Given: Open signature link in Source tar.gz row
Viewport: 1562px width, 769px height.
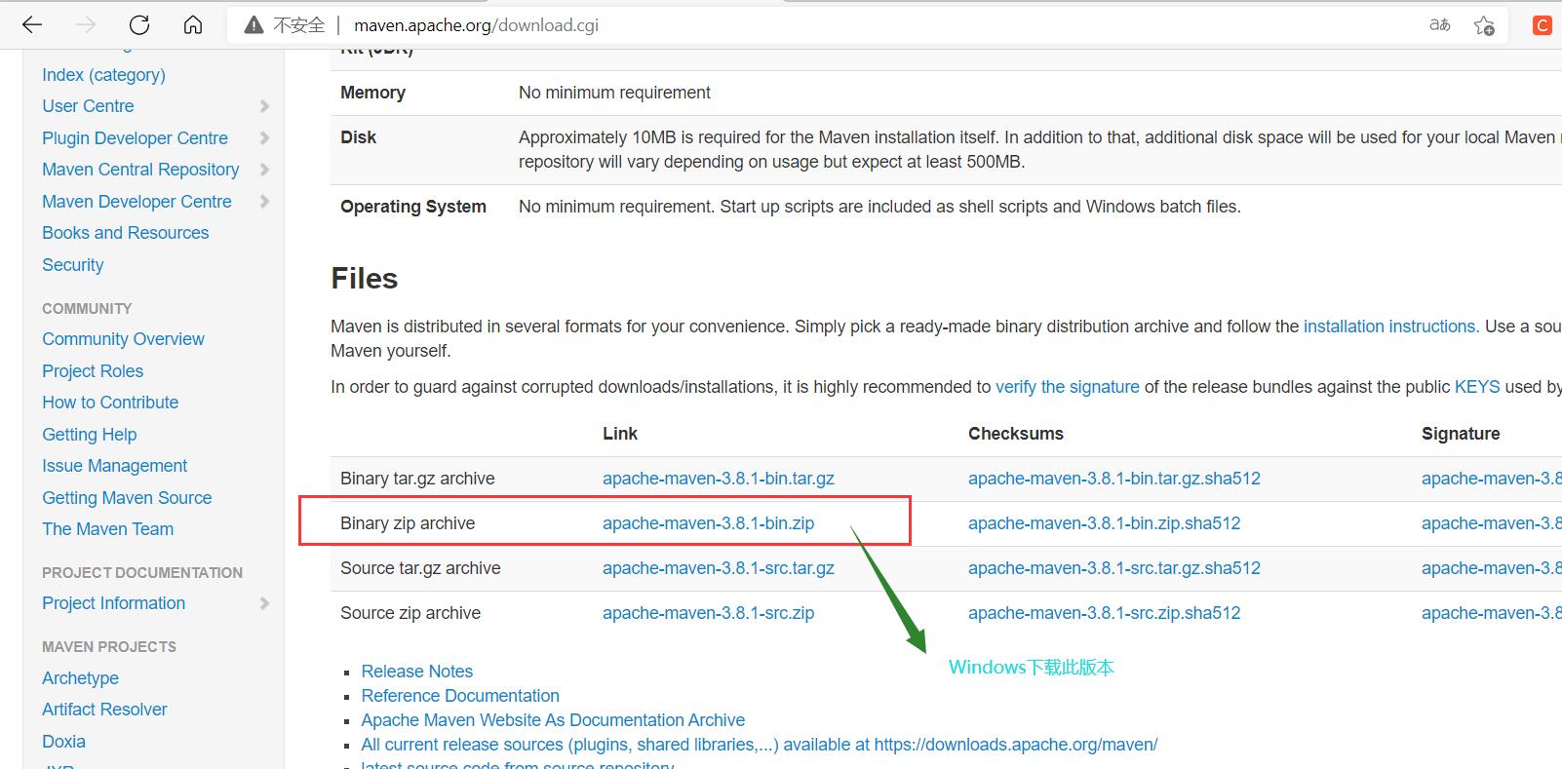Looking at the screenshot, I should [1491, 568].
